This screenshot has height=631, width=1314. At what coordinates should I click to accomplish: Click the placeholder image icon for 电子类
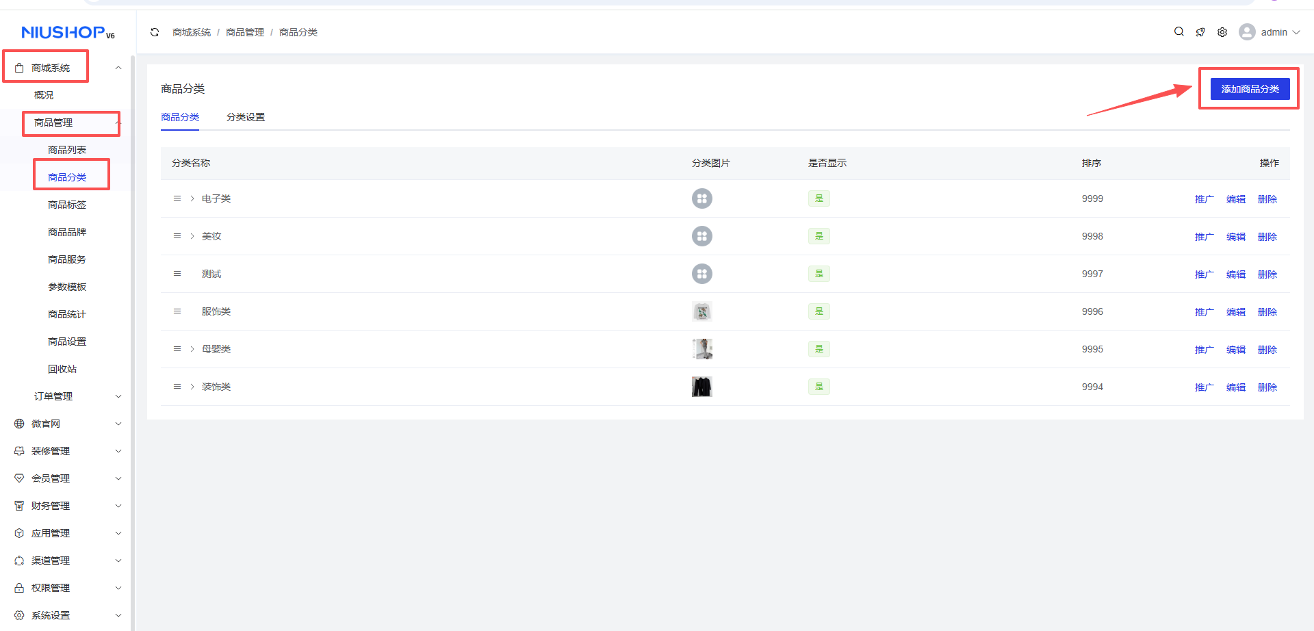[702, 198]
